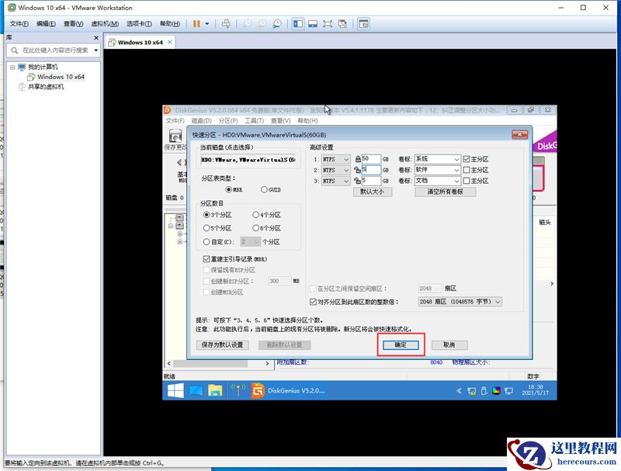Enter full screen mode via toolbar icon

[328, 24]
